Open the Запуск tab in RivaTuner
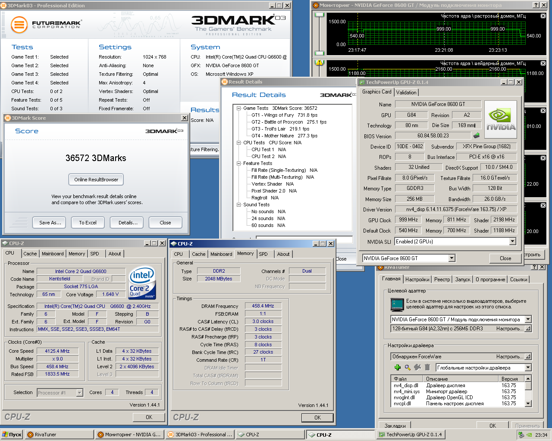552x441 pixels. [463, 280]
